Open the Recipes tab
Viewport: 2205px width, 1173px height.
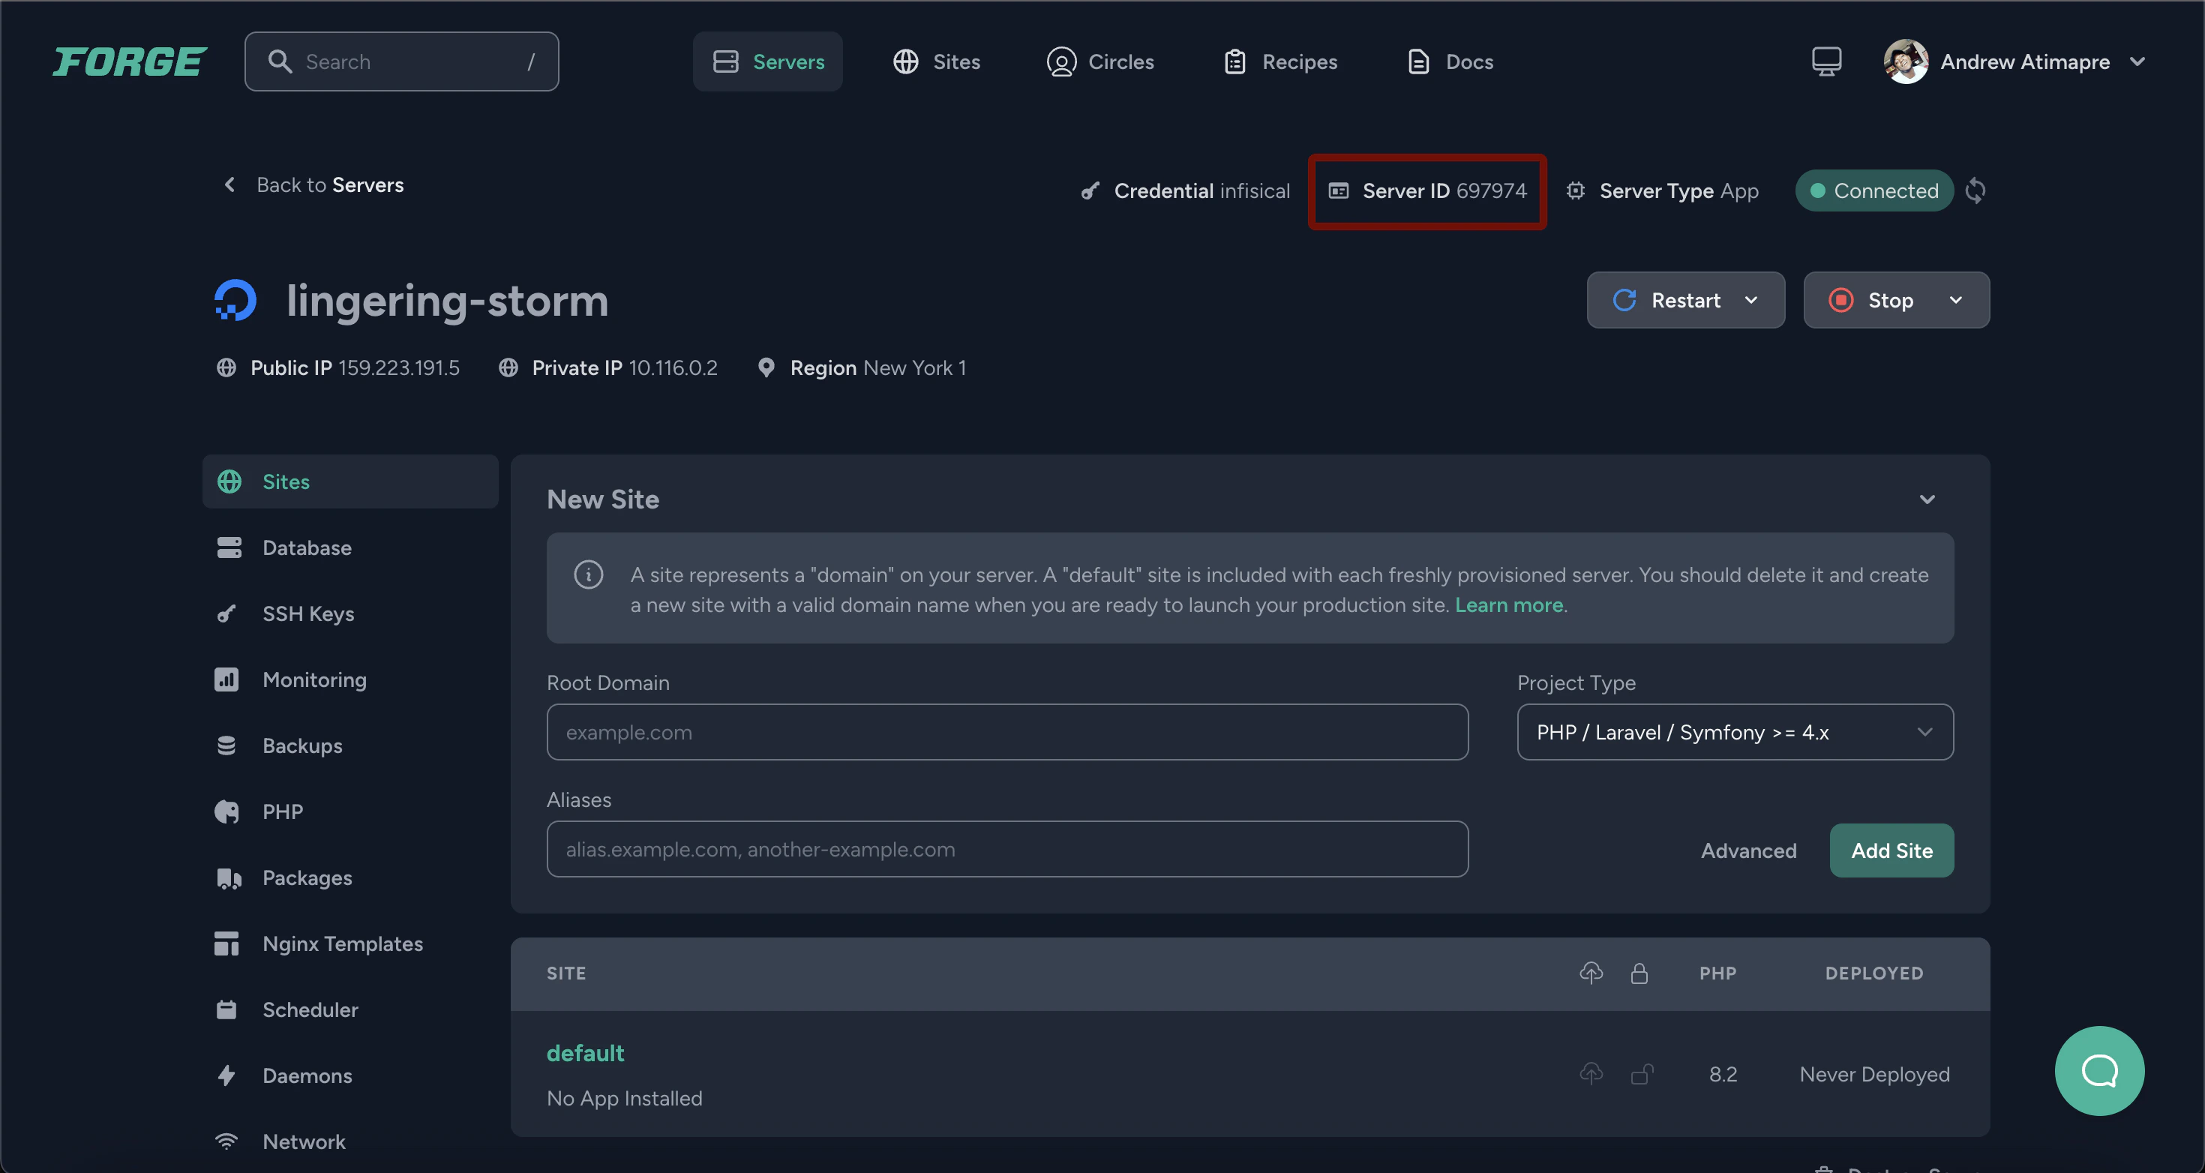tap(1280, 61)
